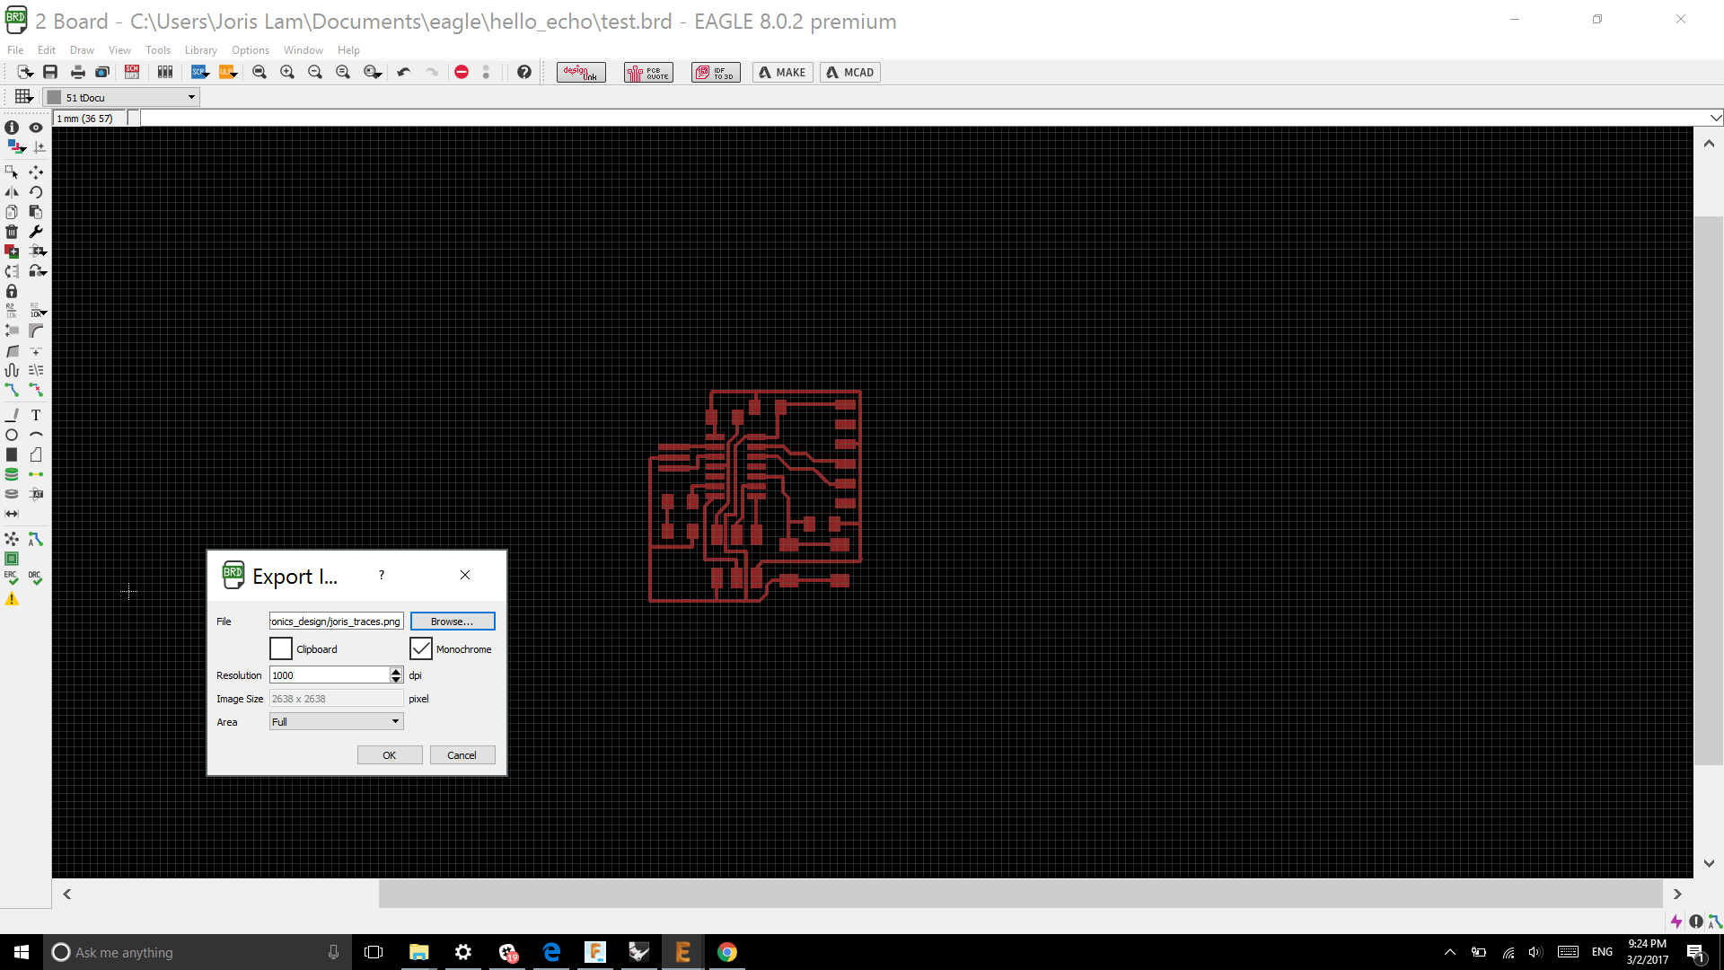Open the Library menu
The width and height of the screenshot is (1724, 970).
tap(201, 50)
